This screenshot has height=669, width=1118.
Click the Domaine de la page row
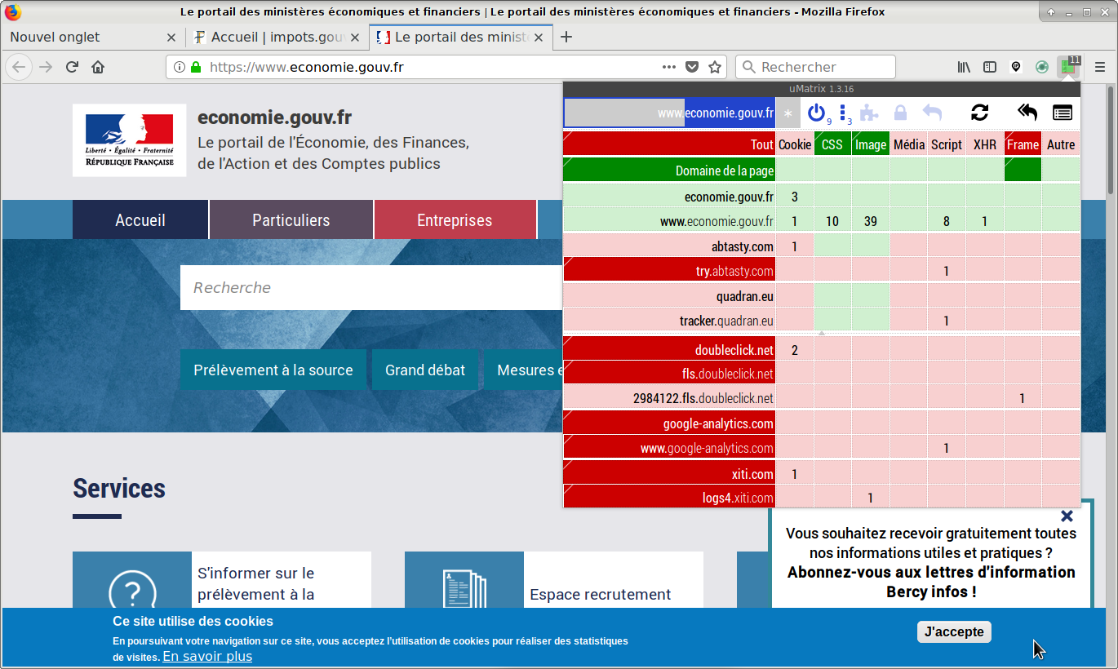pyautogui.click(x=669, y=170)
